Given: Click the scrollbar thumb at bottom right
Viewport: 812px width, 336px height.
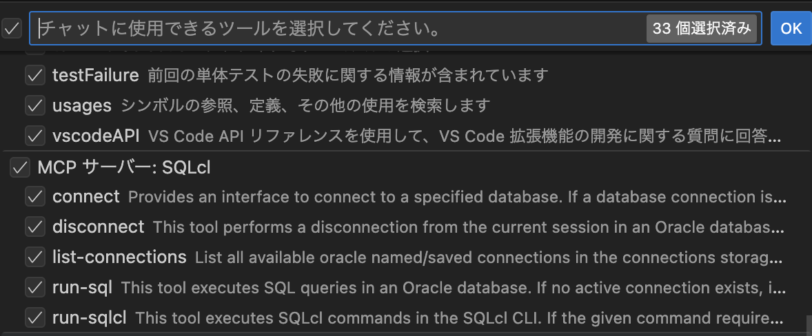Looking at the screenshot, I should (808, 325).
